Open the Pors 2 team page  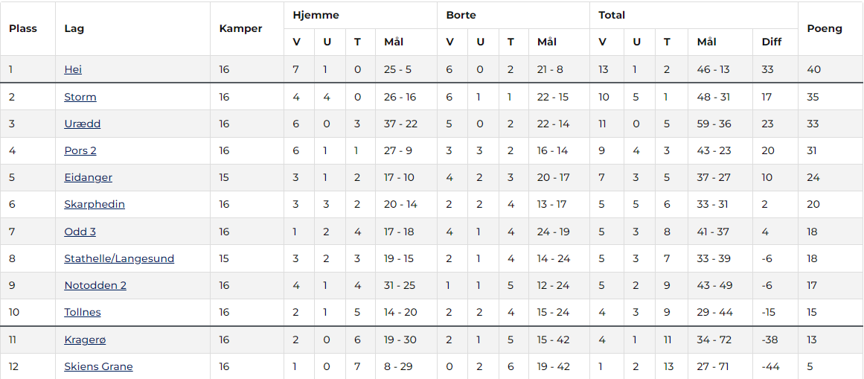point(80,150)
